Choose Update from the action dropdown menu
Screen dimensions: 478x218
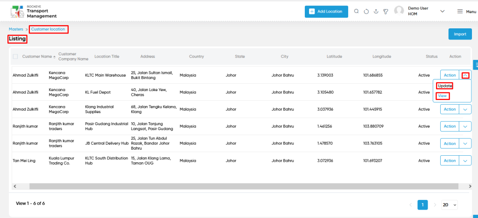[444, 86]
